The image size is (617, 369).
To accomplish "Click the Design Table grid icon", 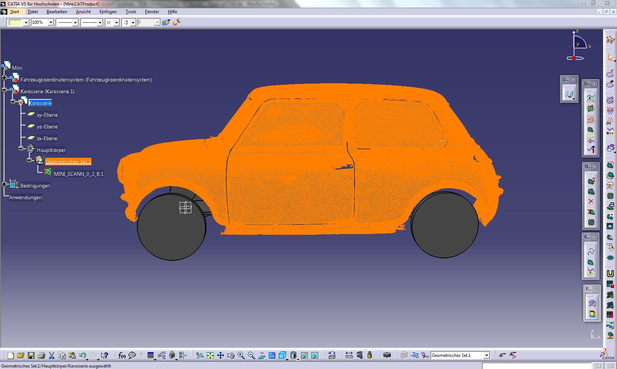I will [151, 355].
